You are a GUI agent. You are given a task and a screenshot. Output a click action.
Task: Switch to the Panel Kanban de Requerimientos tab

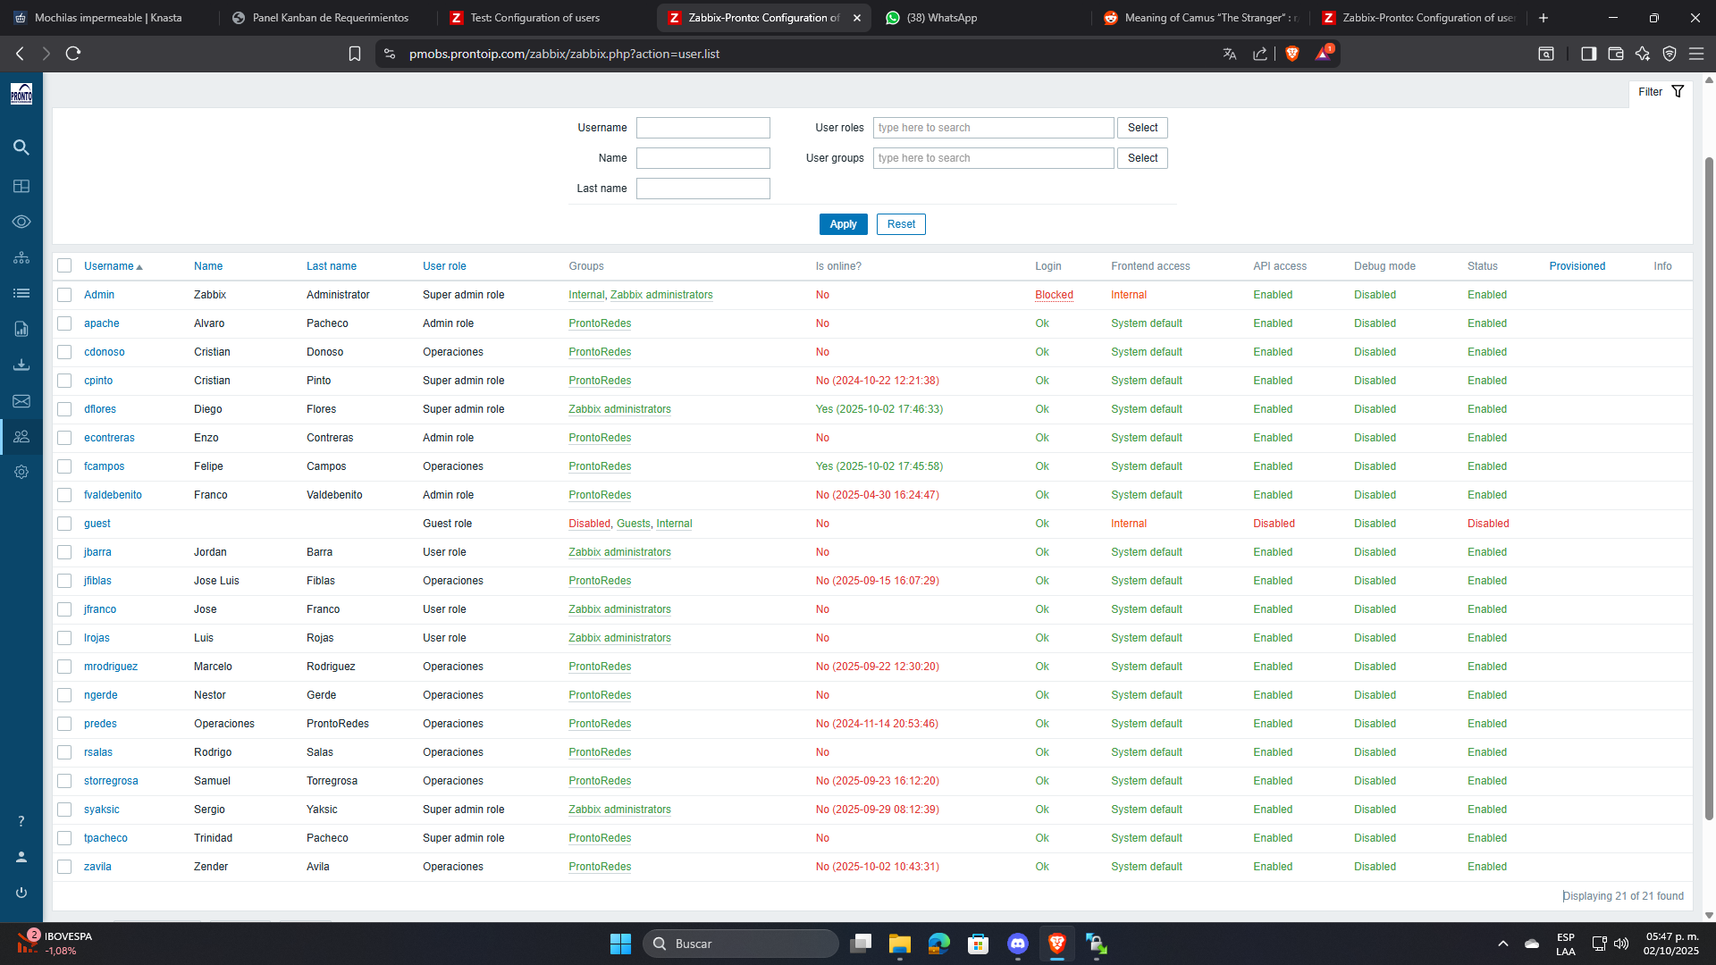(x=330, y=18)
